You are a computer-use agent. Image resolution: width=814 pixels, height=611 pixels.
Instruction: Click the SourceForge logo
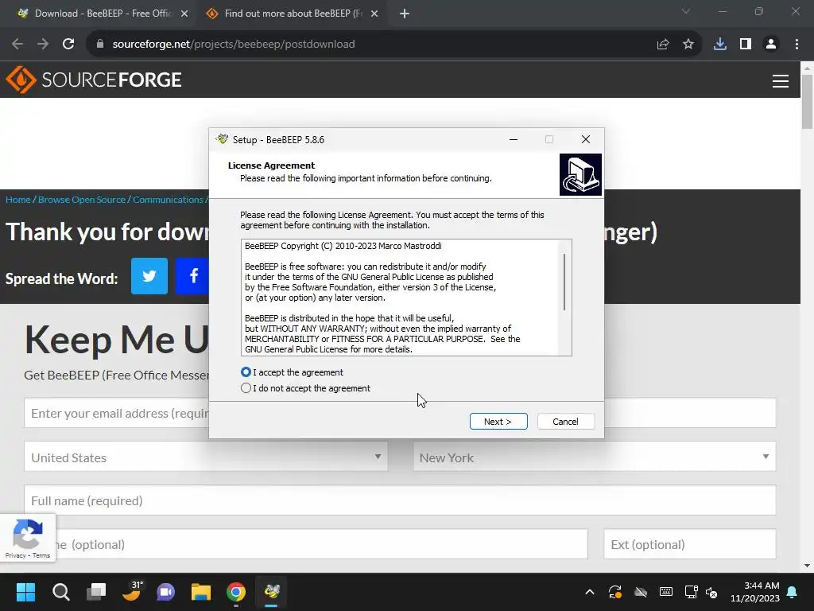(94, 80)
